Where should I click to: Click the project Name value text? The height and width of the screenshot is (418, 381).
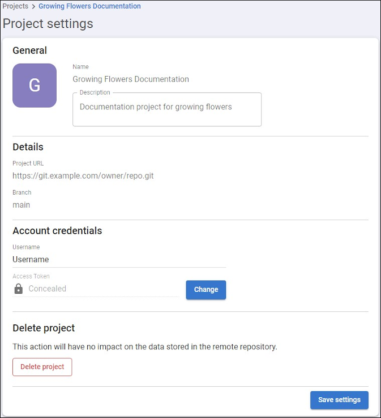pyautogui.click(x=131, y=79)
